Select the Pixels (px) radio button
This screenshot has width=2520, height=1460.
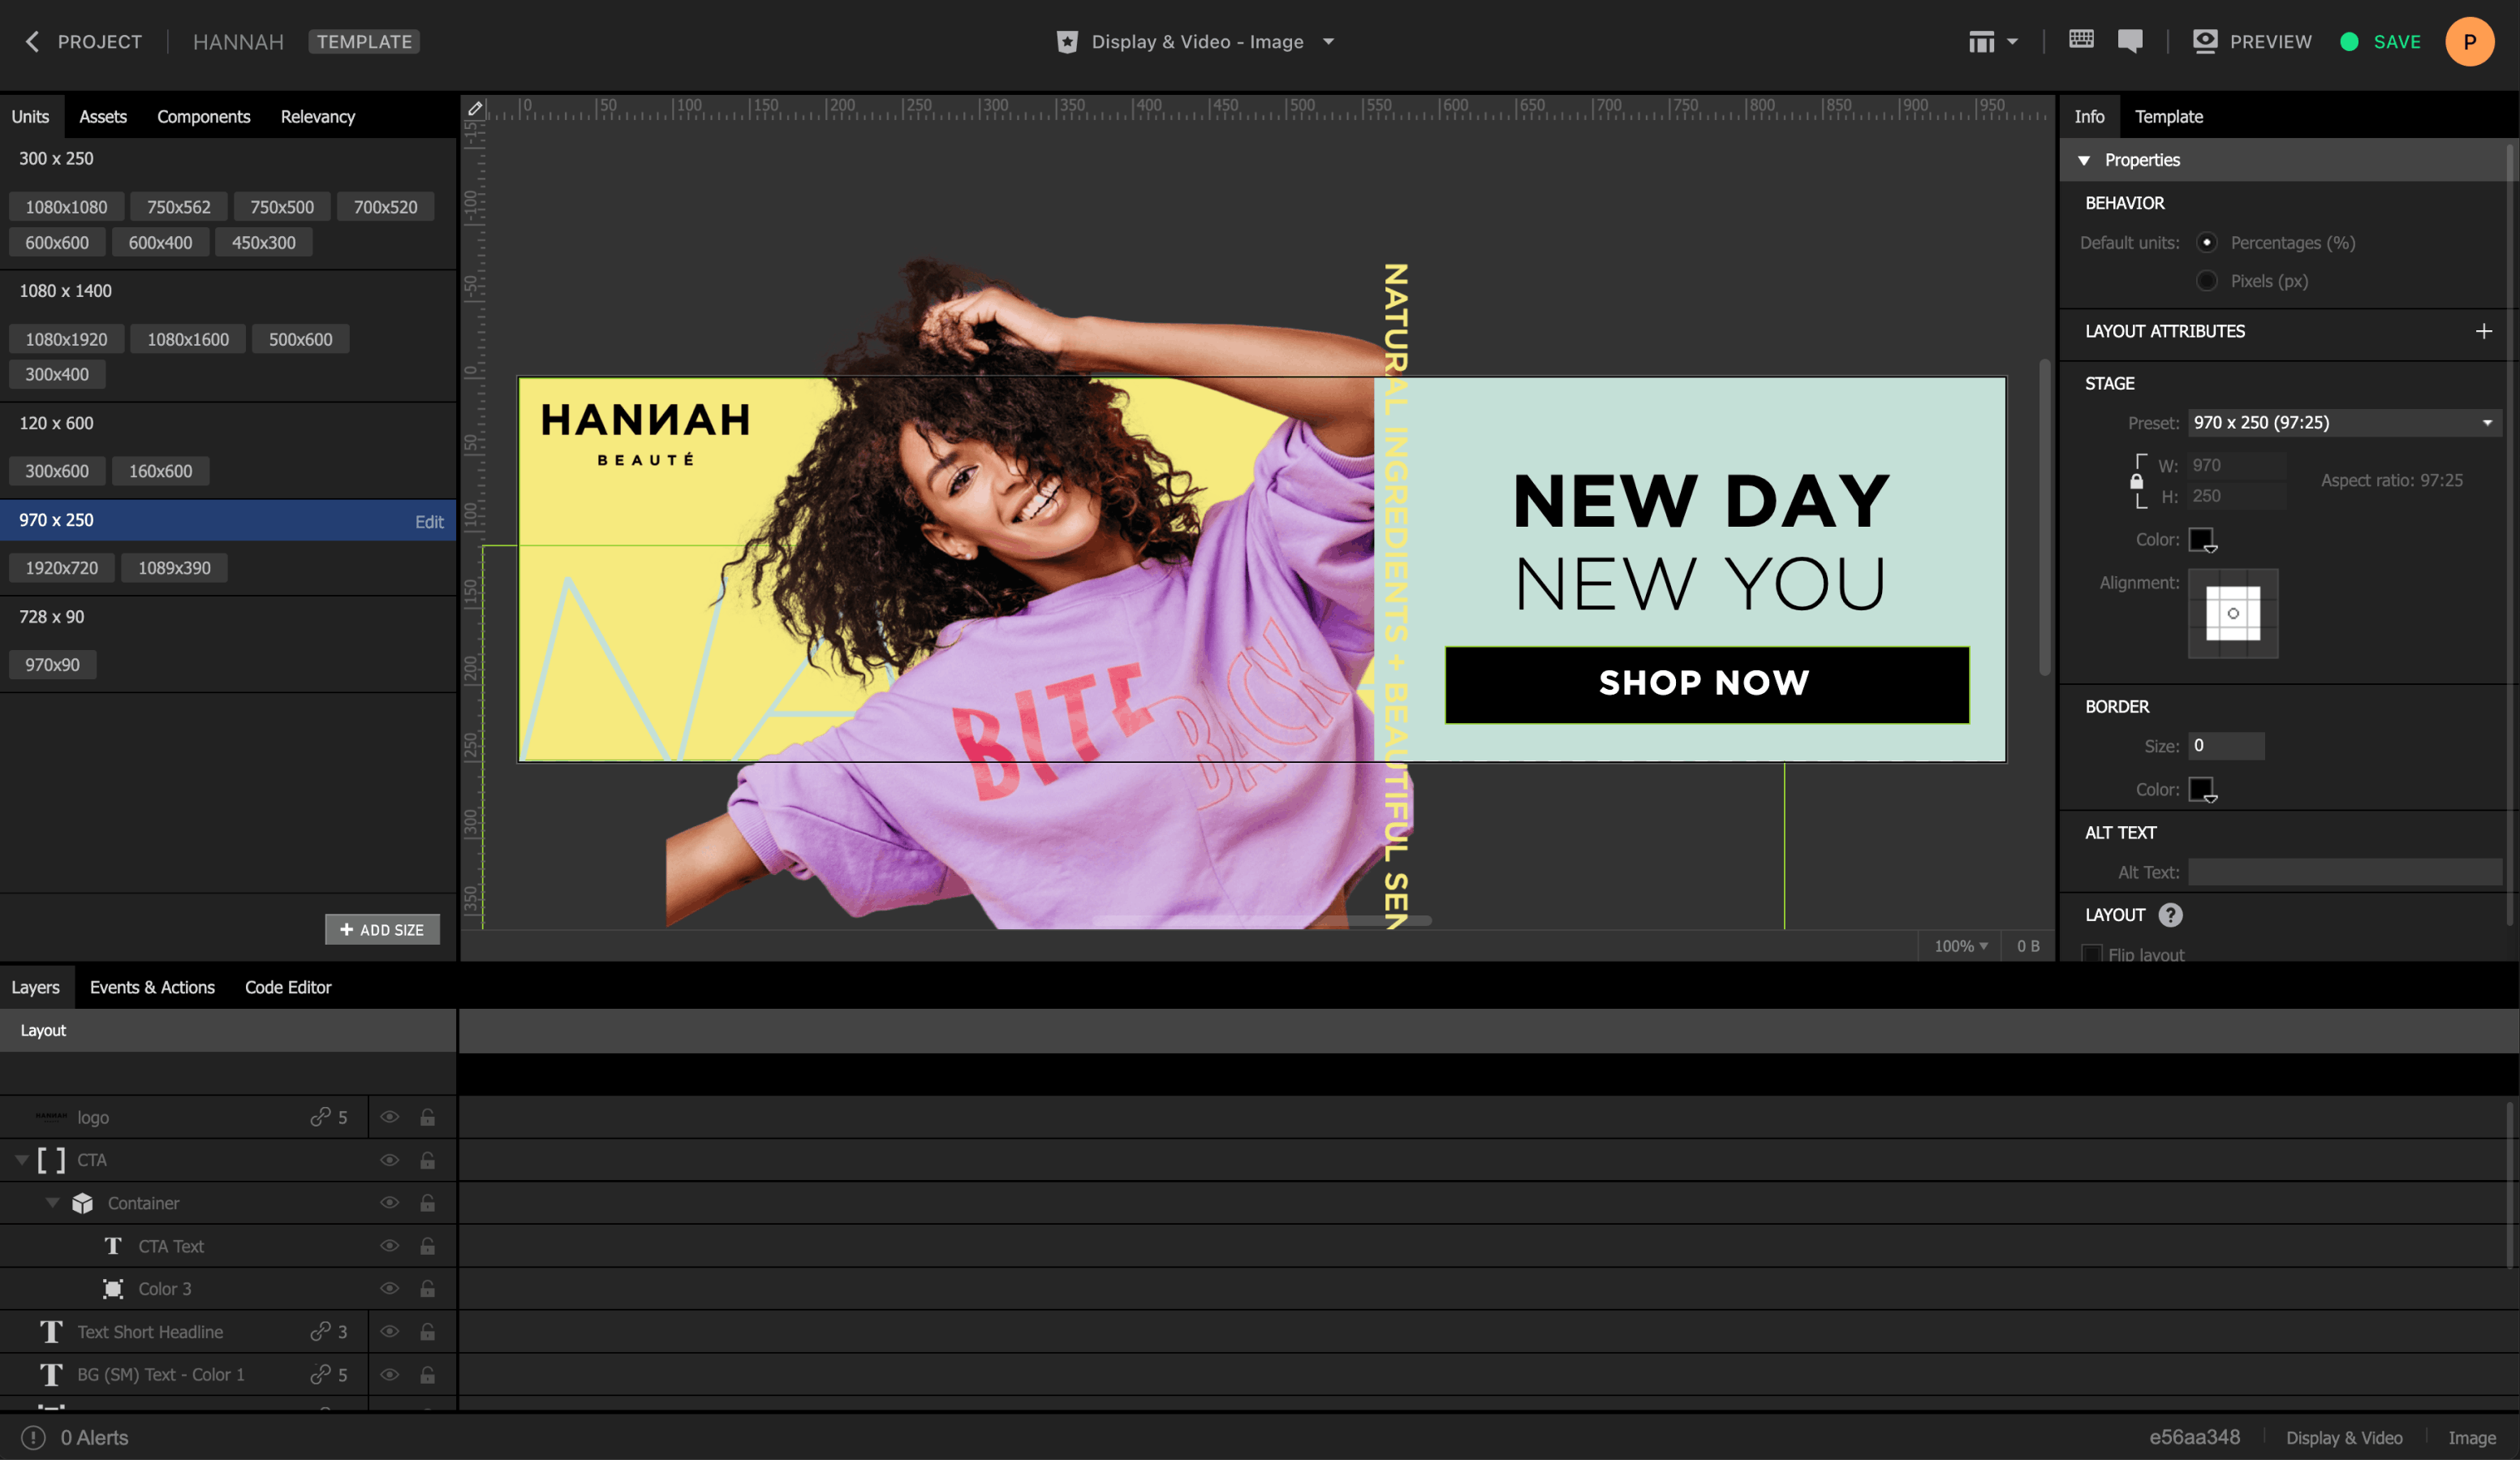pos(2206,281)
